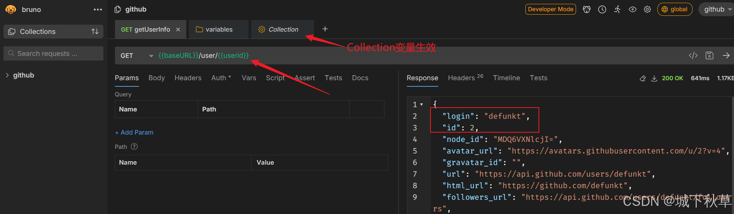Select the Response tab
734x214 pixels.
(422, 78)
